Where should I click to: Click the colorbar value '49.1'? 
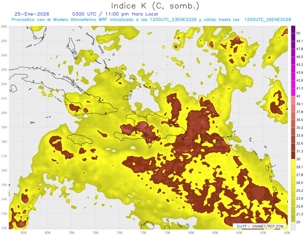299,41
